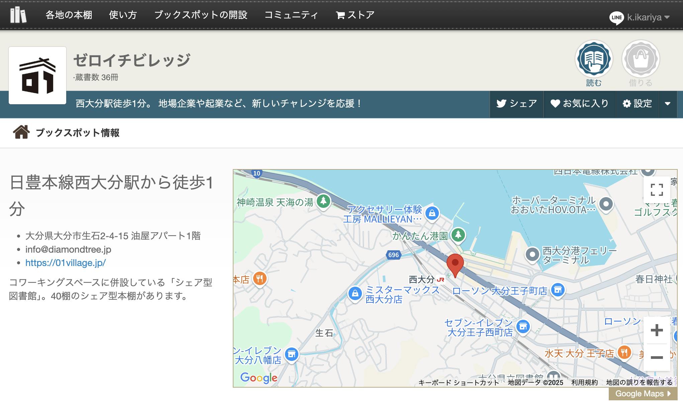The width and height of the screenshot is (683, 407).
Task: Expand the arrow menu beside 設定
Action: 668,104
